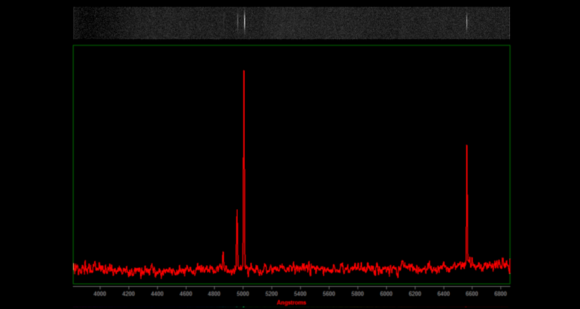580x309 pixels.
Task: Click the 5200 tick label on axis
Action: [271, 294]
